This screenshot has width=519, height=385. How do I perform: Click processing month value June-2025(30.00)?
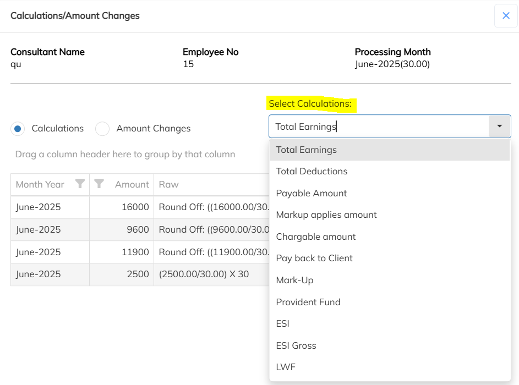click(392, 64)
